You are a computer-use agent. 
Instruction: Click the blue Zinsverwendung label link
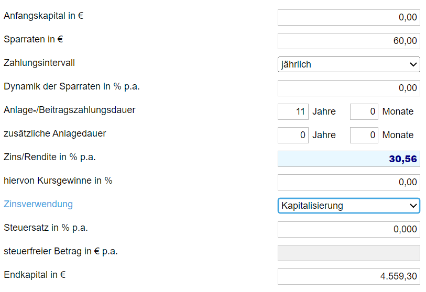38,204
